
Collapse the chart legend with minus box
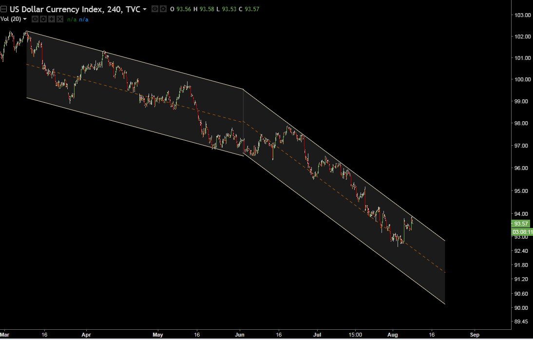click(4, 9)
